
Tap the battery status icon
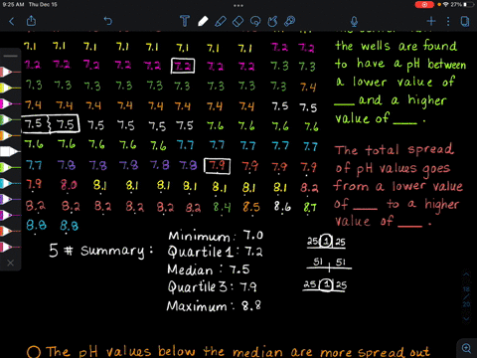(469, 5)
